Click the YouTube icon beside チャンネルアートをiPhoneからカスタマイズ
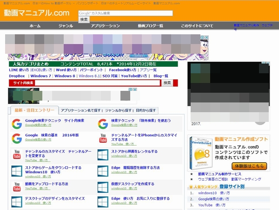 (x=103, y=138)
